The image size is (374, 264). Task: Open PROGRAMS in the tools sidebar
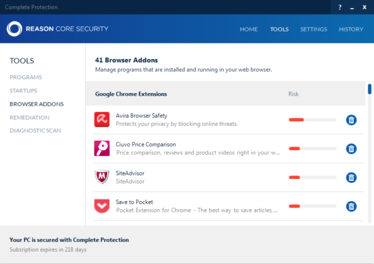pyautogui.click(x=26, y=77)
